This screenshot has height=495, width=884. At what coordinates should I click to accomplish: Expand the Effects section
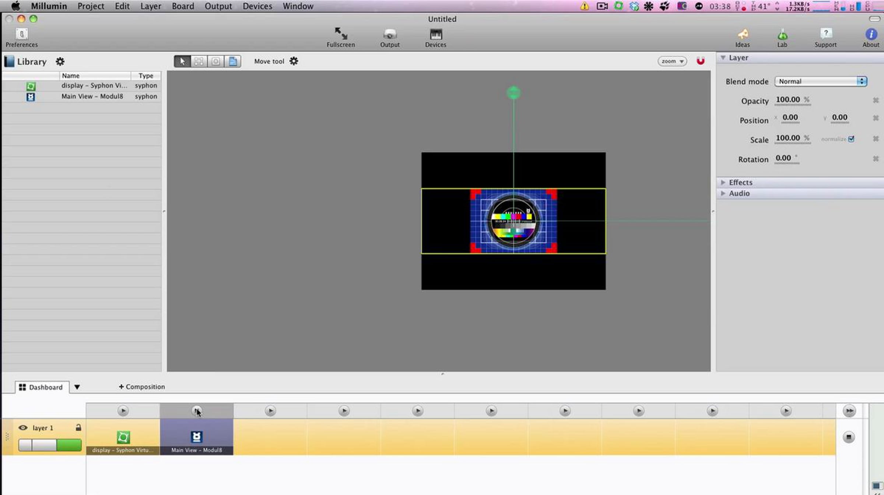point(723,182)
